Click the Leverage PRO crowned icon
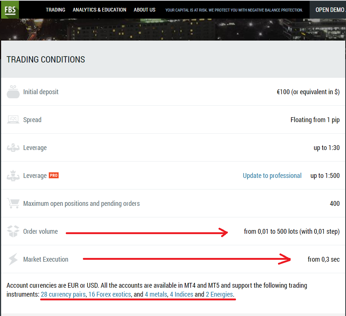Viewport: 346px width, 316px height. [x=13, y=176]
